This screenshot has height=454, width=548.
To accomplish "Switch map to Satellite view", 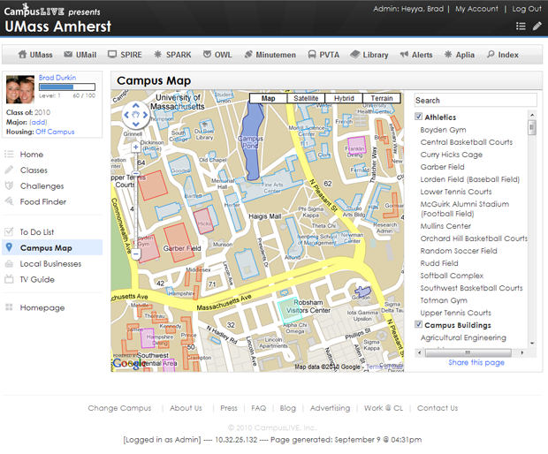I will pos(306,99).
